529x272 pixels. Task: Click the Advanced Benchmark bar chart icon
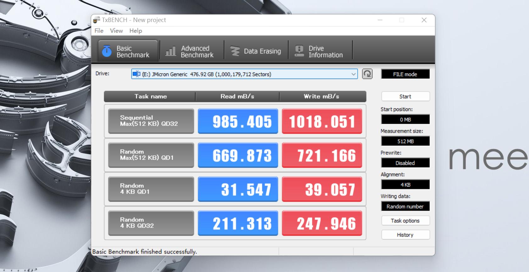click(x=170, y=51)
